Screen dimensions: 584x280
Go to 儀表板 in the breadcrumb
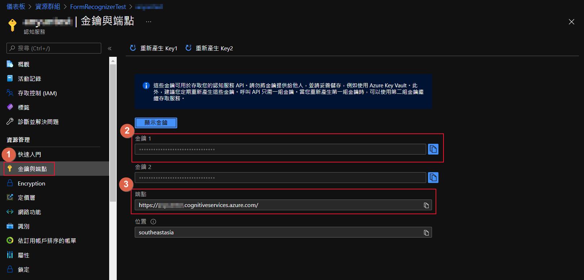(16, 6)
